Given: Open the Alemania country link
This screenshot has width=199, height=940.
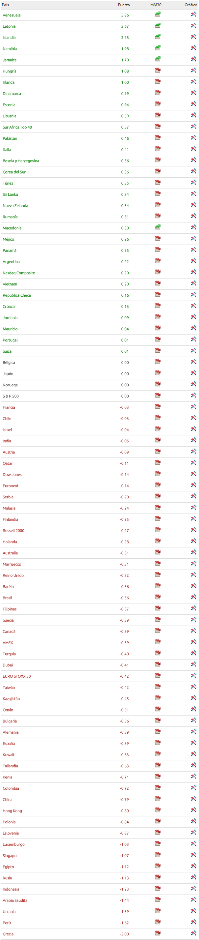Looking at the screenshot, I should (11, 732).
